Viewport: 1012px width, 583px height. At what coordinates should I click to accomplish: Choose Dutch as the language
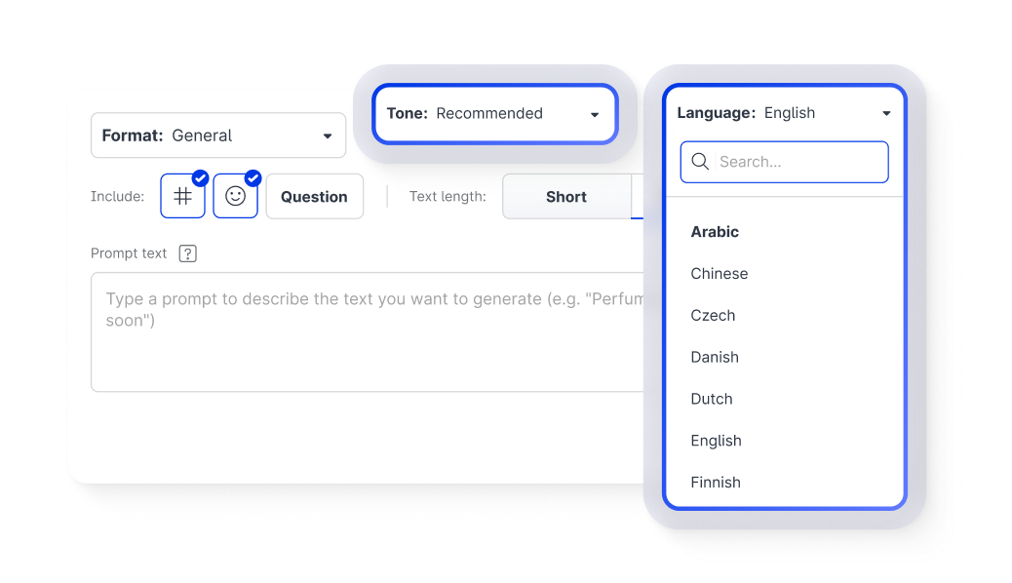point(712,399)
